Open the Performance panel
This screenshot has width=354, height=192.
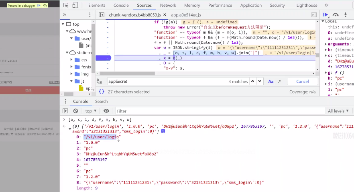[x=220, y=5]
